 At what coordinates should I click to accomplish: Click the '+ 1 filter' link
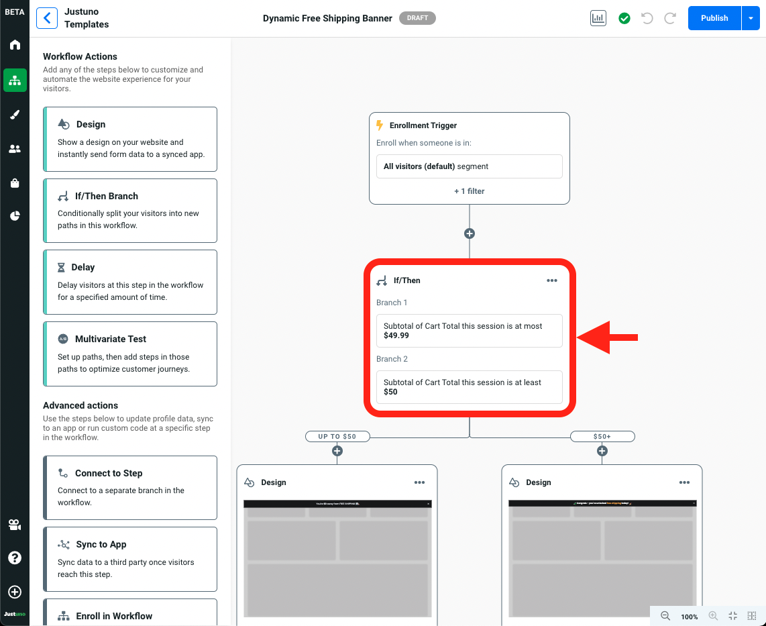click(469, 191)
